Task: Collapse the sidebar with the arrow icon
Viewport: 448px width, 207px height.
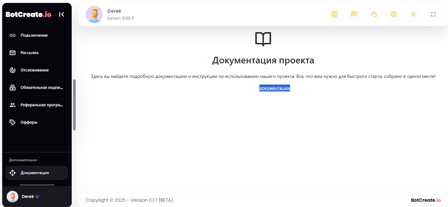Action: point(62,15)
